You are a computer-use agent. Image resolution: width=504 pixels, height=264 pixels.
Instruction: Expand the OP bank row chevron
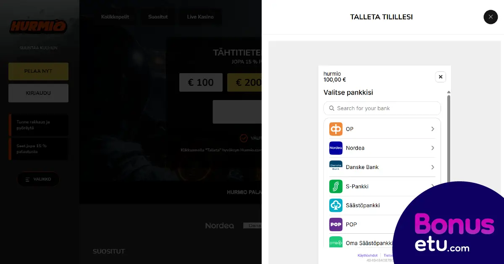tap(433, 129)
